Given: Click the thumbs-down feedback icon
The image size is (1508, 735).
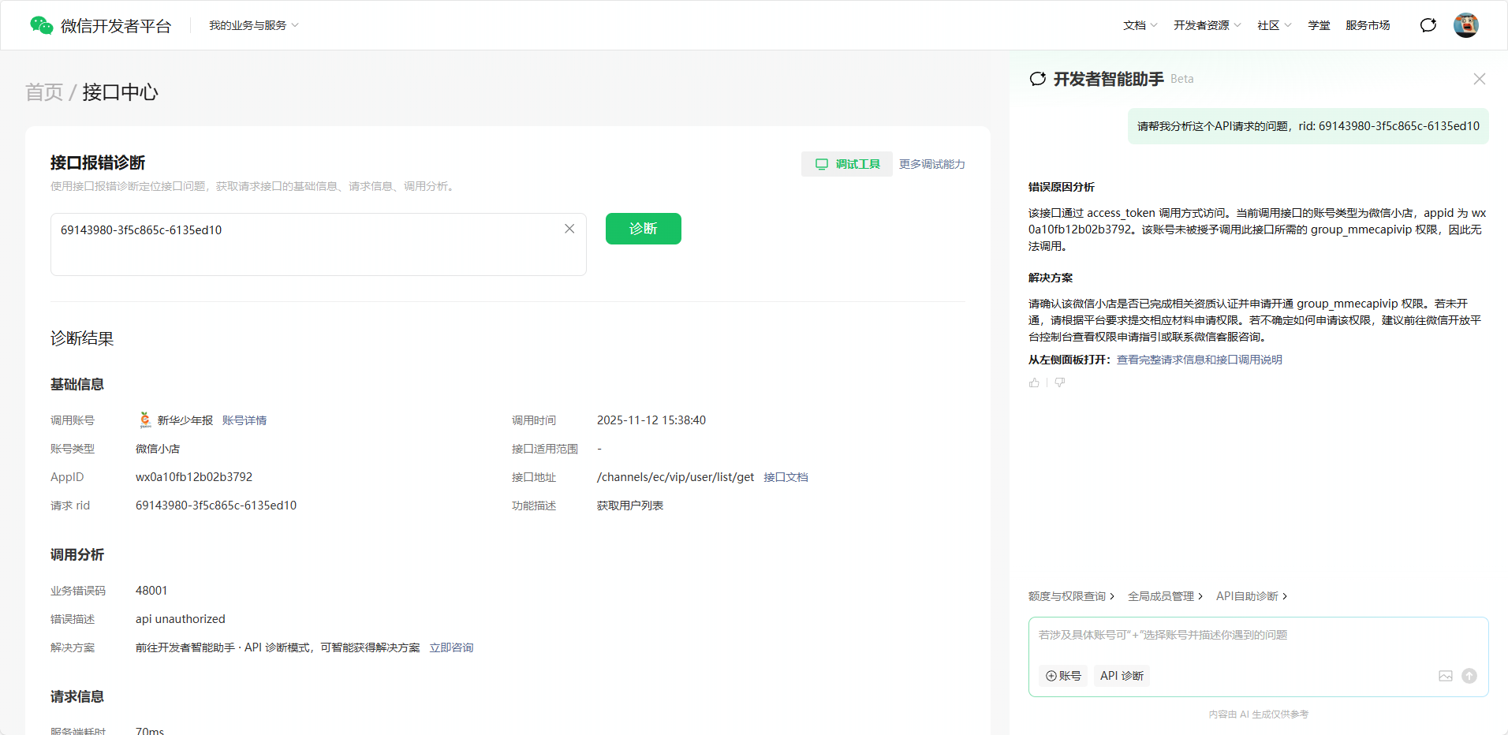Looking at the screenshot, I should 1060,382.
